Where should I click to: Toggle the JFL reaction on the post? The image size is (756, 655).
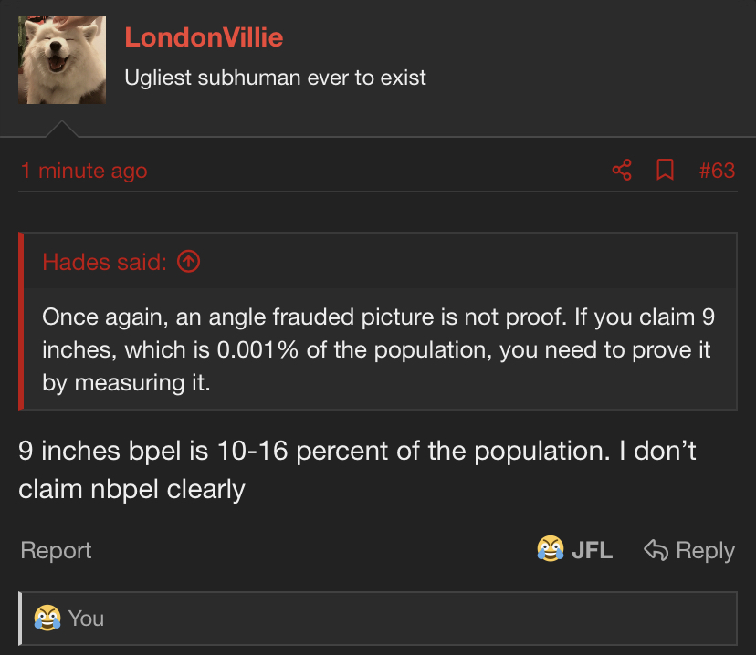[x=574, y=549]
